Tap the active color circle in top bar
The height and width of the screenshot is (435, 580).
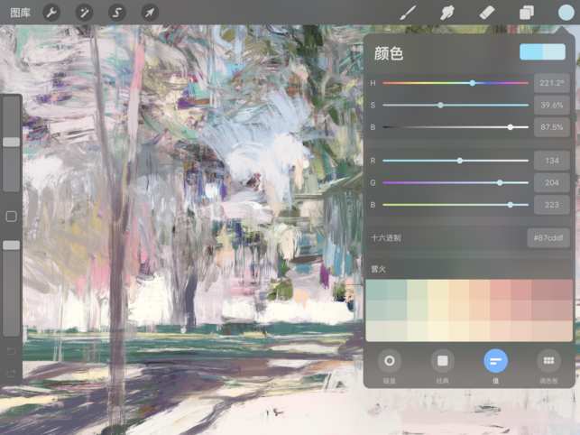[x=566, y=13]
